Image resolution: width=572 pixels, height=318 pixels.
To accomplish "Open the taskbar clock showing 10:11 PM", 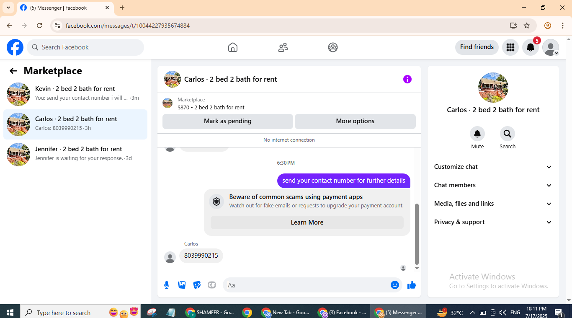I will pyautogui.click(x=536, y=313).
